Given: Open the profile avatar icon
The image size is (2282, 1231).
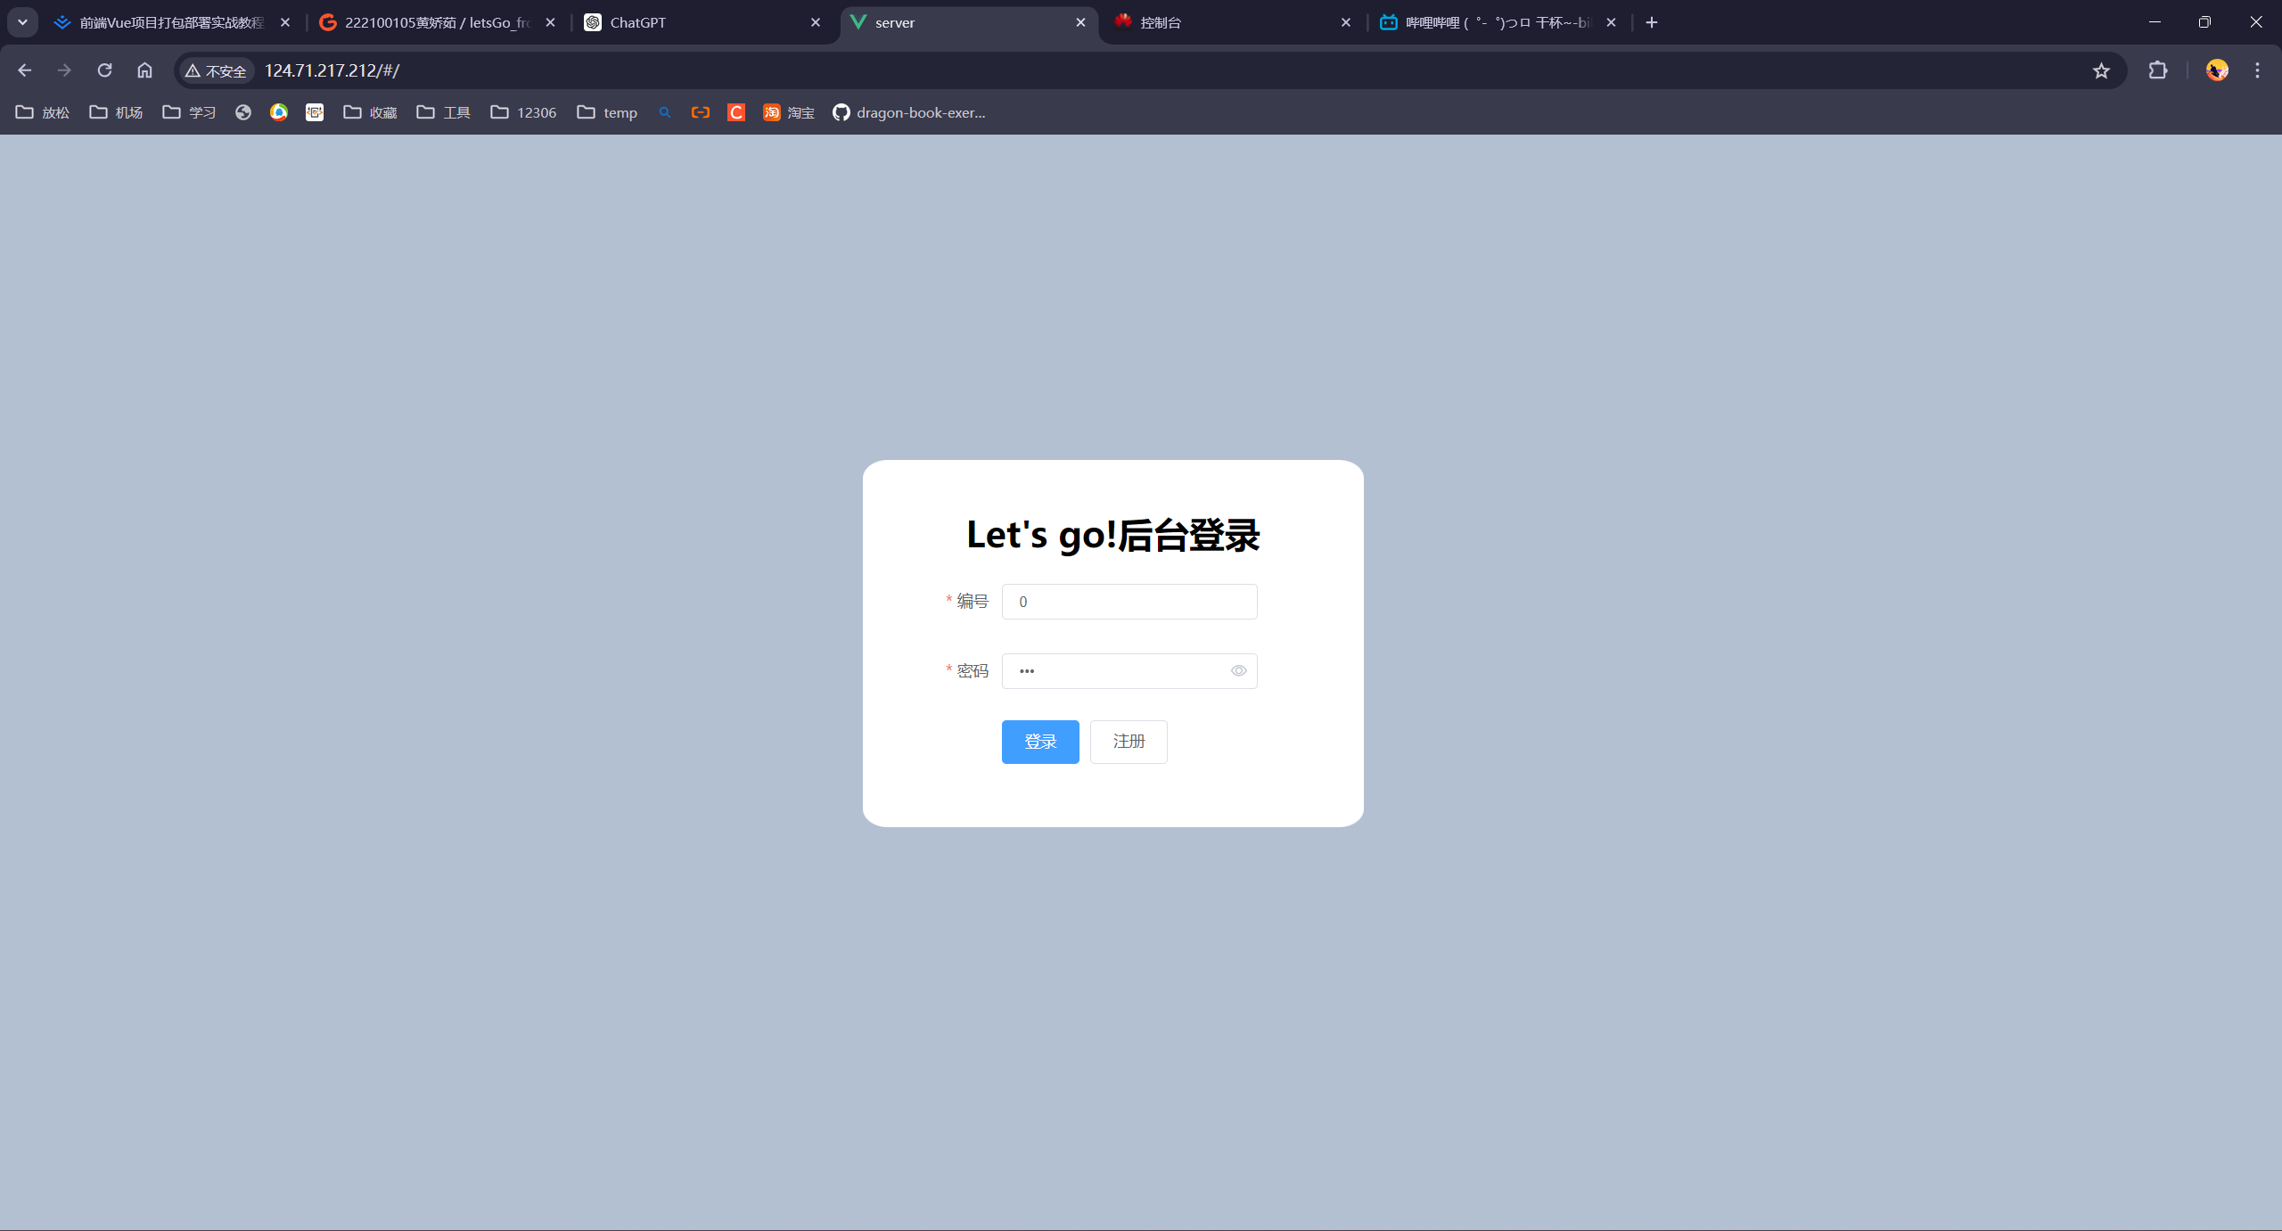Looking at the screenshot, I should point(2216,70).
